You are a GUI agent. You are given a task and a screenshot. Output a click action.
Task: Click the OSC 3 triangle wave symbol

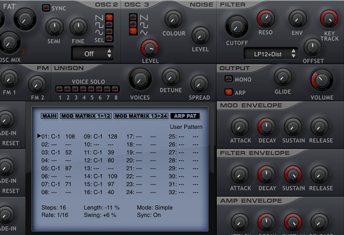pyautogui.click(x=144, y=33)
